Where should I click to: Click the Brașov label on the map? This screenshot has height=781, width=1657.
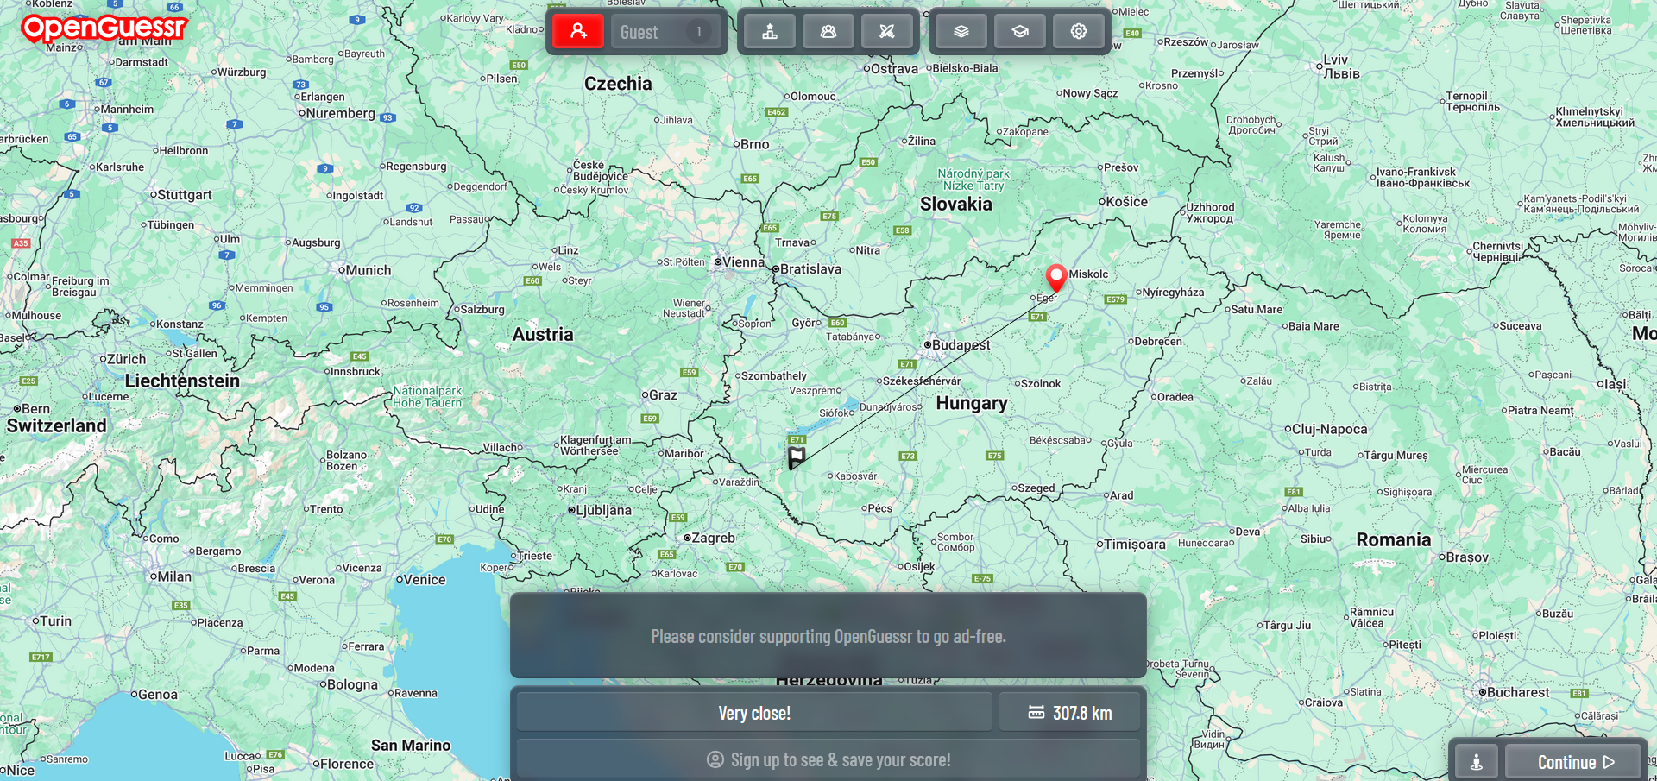(x=1467, y=557)
